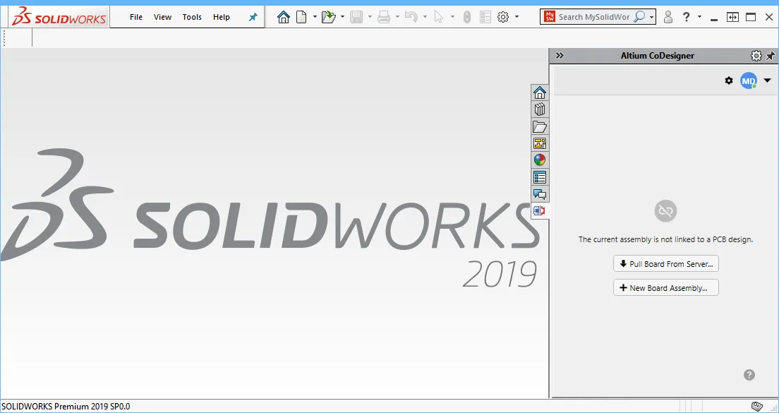The width and height of the screenshot is (779, 413).
Task: Open the View menu
Action: [162, 17]
